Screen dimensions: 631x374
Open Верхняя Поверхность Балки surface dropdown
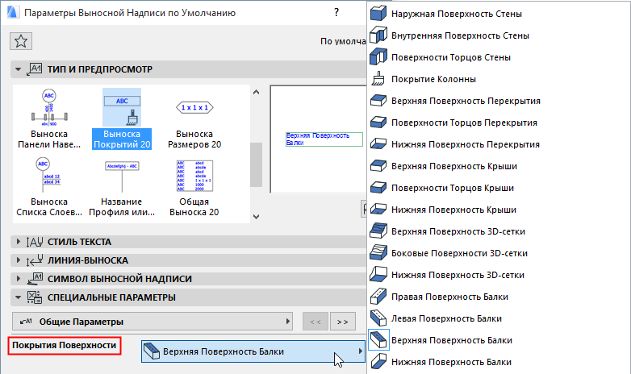click(x=253, y=351)
